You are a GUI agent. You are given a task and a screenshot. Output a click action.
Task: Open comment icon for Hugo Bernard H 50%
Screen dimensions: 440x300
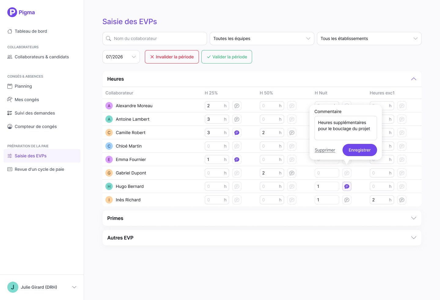tap(292, 186)
